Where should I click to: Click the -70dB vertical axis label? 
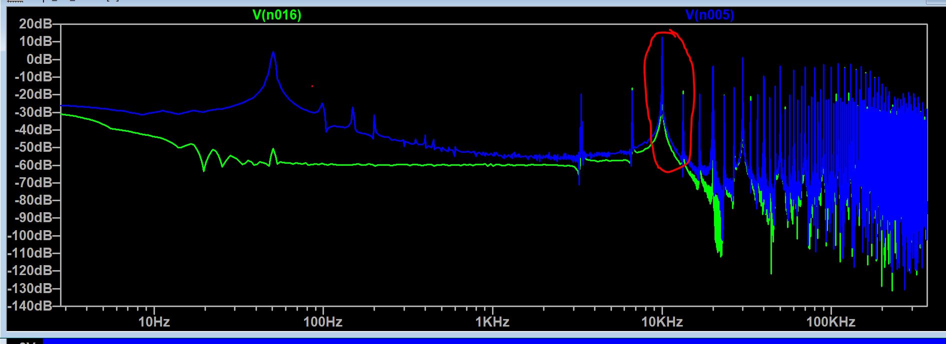(33, 182)
